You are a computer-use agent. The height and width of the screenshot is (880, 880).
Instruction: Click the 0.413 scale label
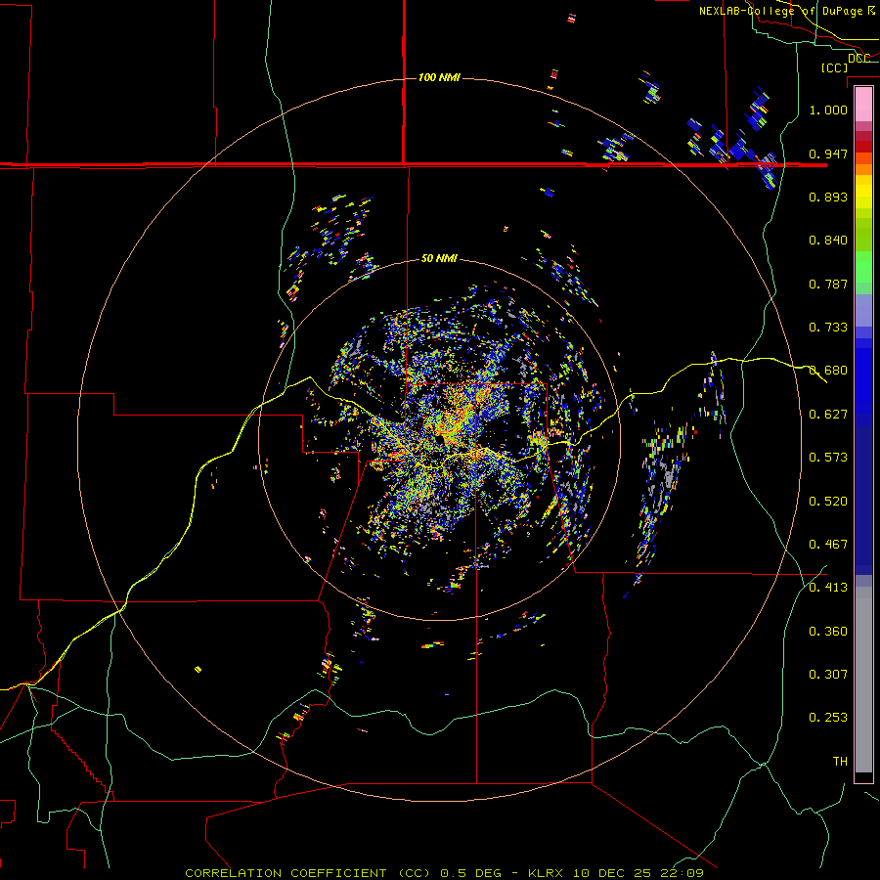pos(828,587)
